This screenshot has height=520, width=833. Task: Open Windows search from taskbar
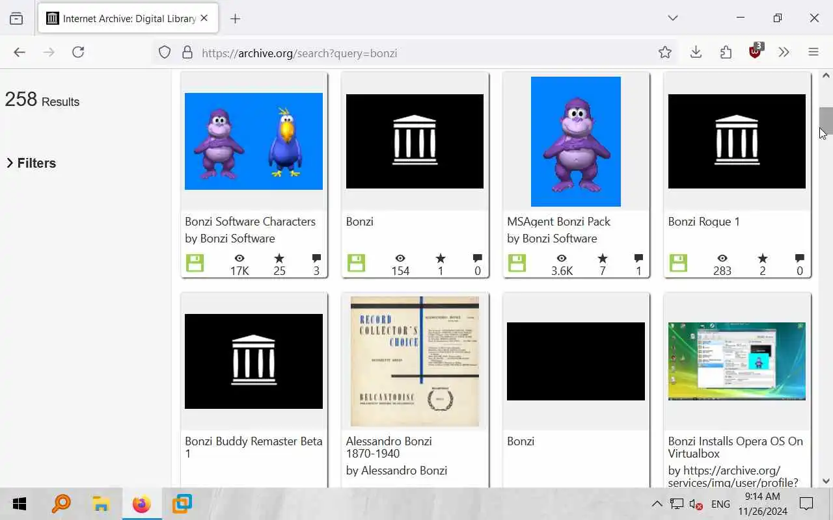61,504
